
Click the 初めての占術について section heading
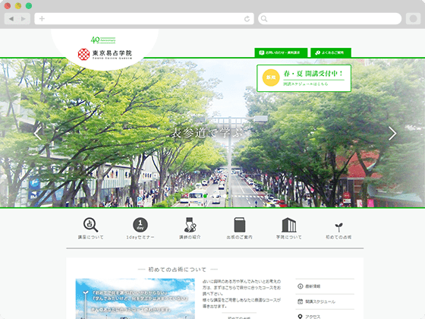click(178, 270)
